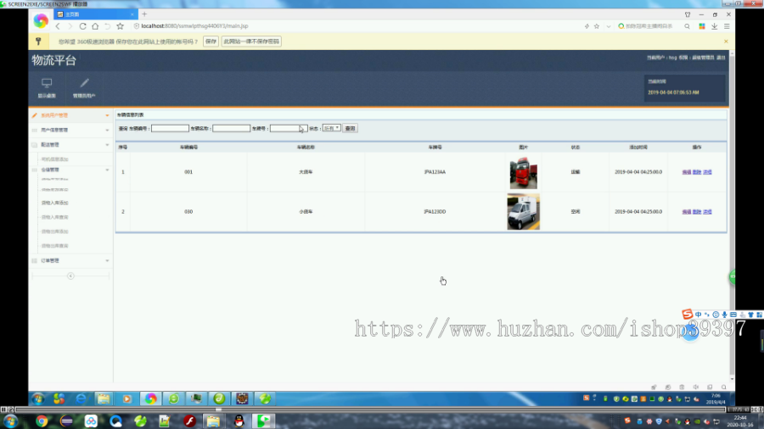Reload the page with browser refresh icon
This screenshot has height=429, width=764.
[83, 26]
